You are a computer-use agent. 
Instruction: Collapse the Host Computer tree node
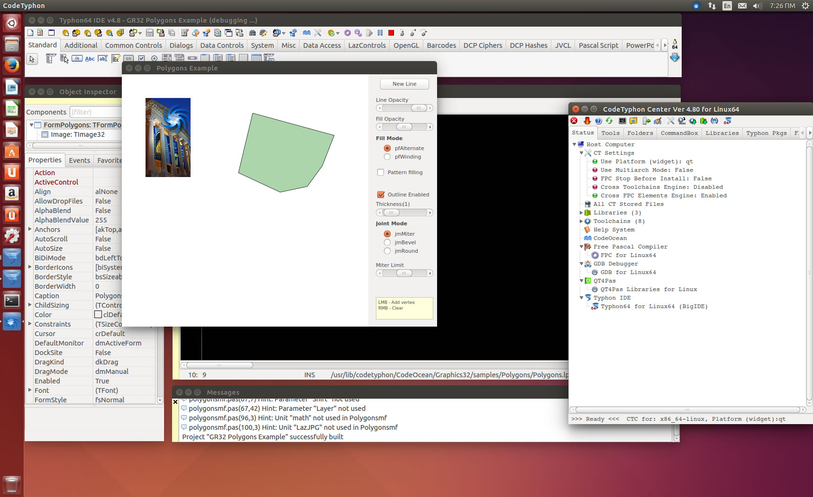coord(574,144)
